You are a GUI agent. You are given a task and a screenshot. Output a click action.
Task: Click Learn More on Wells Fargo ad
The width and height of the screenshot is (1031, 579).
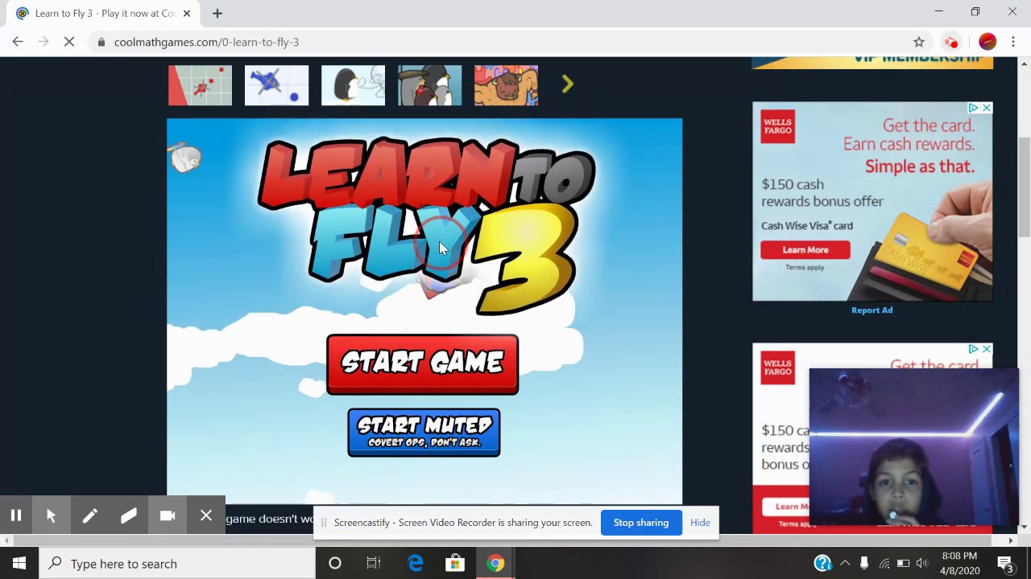805,250
